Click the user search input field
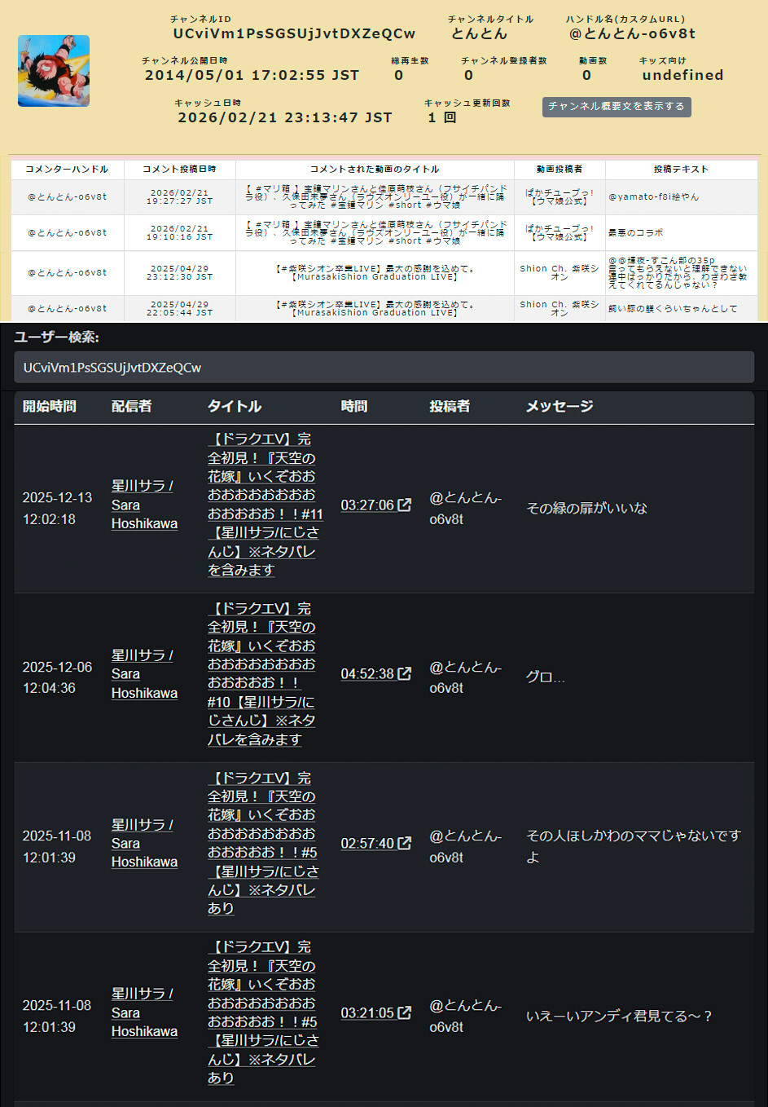Image resolution: width=768 pixels, height=1107 pixels. 384,368
